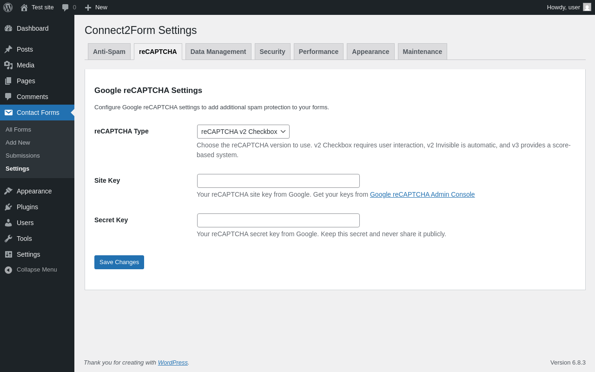Go to the Appearance settings tab

370,52
